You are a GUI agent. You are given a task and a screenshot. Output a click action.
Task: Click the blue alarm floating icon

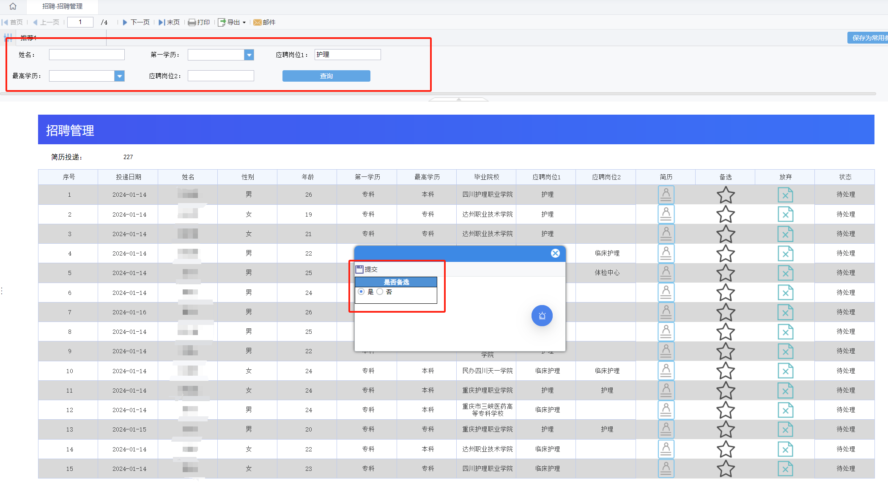(542, 316)
